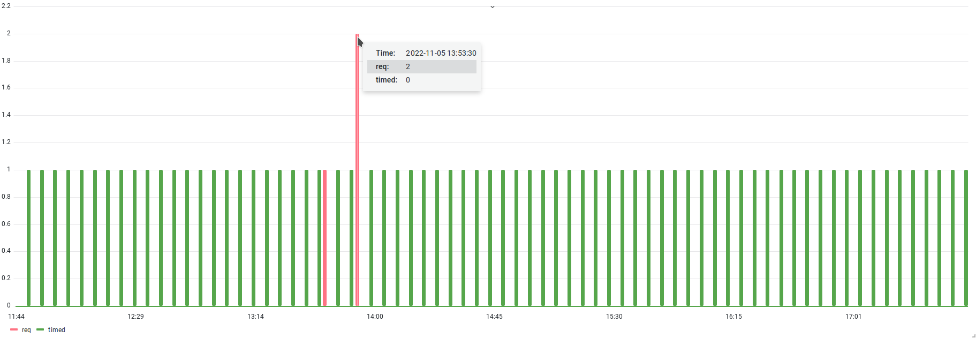The image size is (976, 338).
Task: Click the 17:01 x-axis time label
Action: click(853, 317)
